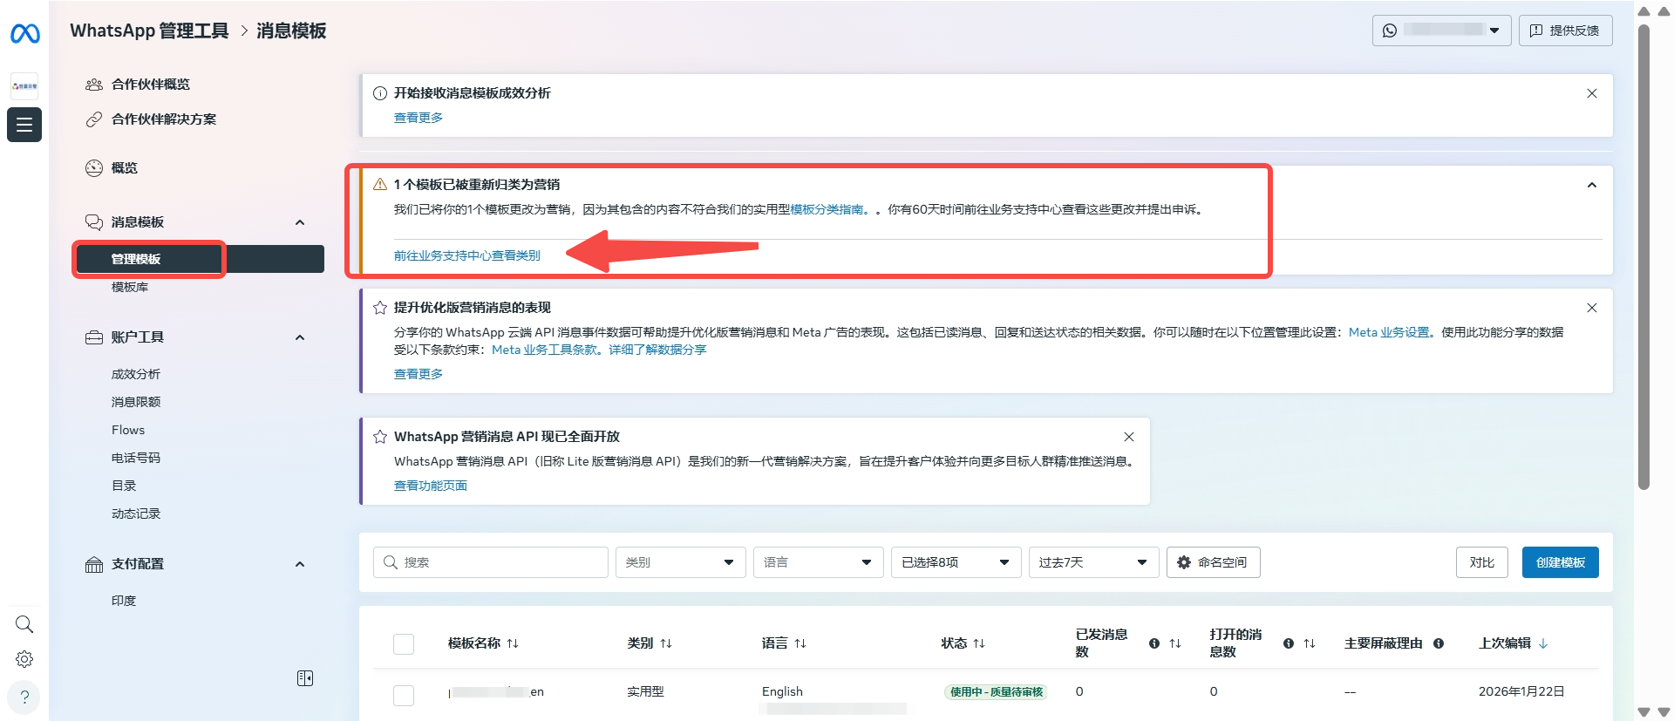Viewport: 1674px width, 721px height.
Task: Click info icon next to 主要屏蔽理由
Action: coord(1439,643)
